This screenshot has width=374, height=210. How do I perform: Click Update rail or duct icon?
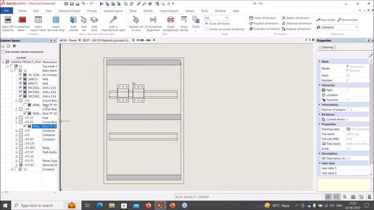point(136,20)
